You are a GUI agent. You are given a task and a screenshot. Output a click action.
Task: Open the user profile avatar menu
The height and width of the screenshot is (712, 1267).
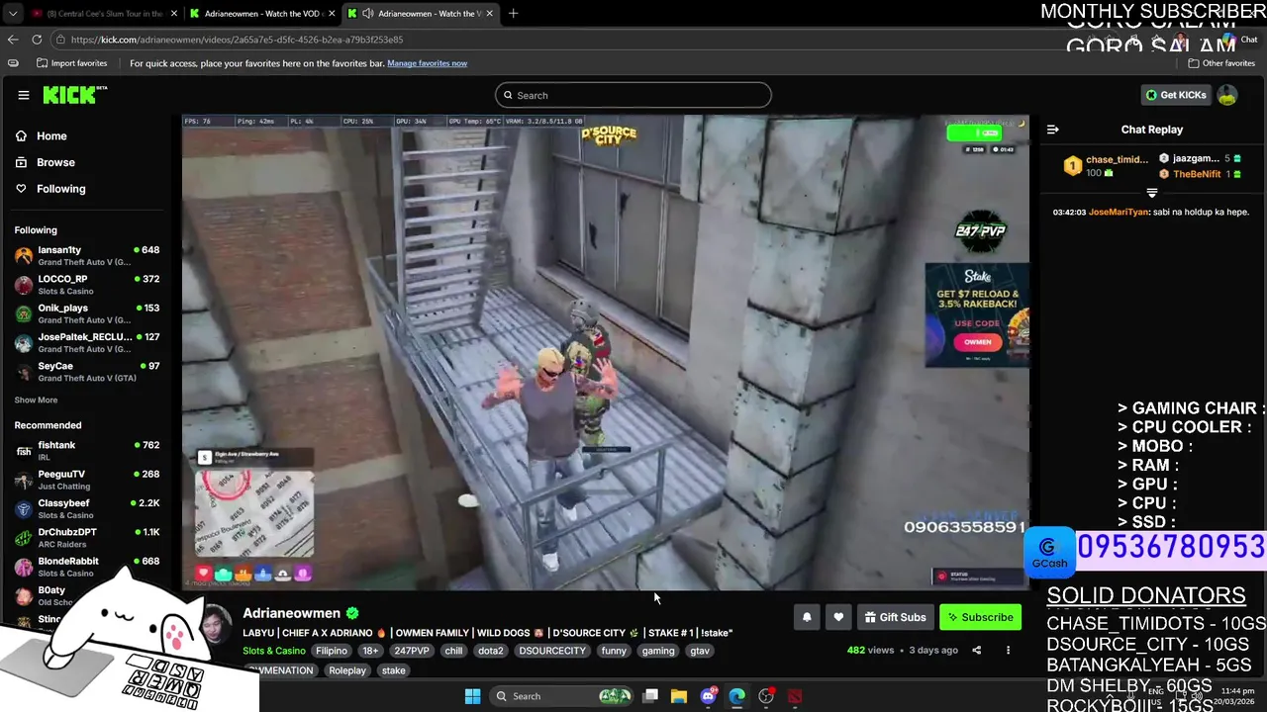[1227, 95]
